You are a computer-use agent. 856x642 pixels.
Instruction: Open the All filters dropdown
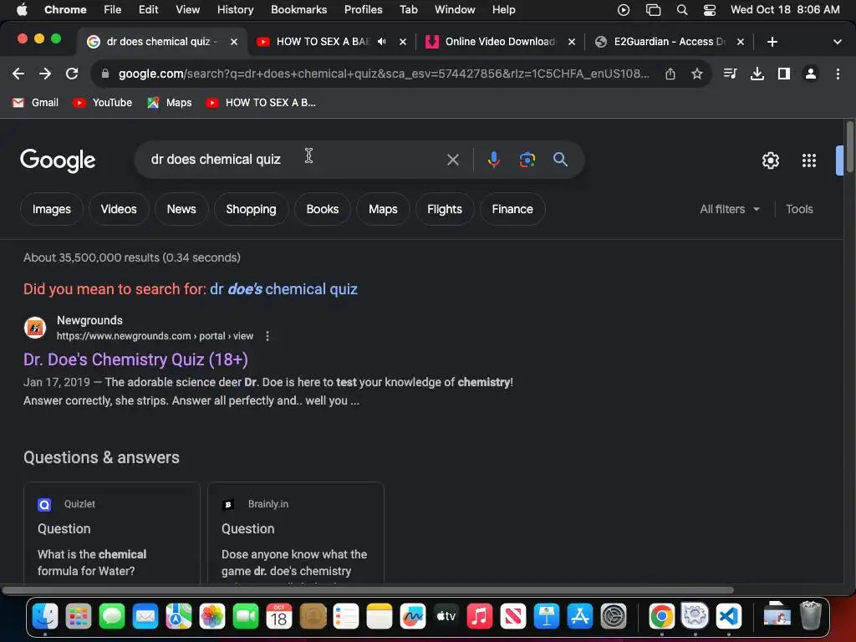(730, 209)
